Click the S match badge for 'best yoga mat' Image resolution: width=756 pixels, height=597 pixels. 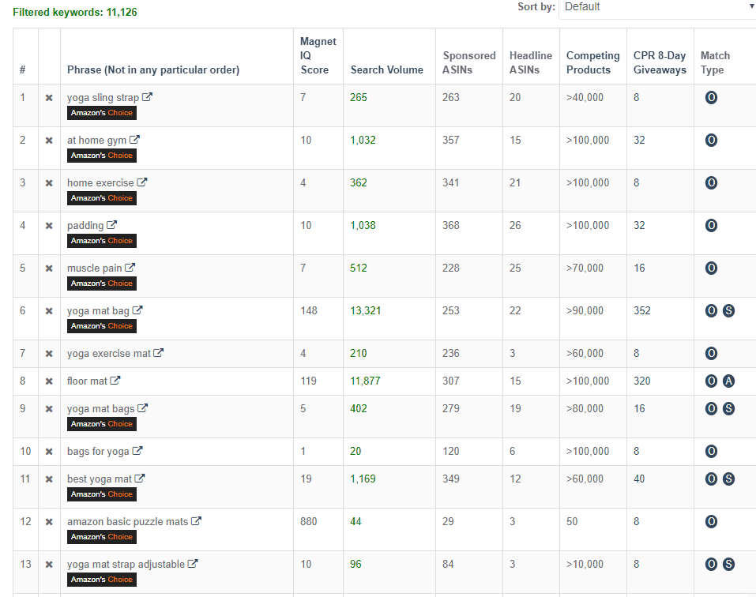click(728, 479)
